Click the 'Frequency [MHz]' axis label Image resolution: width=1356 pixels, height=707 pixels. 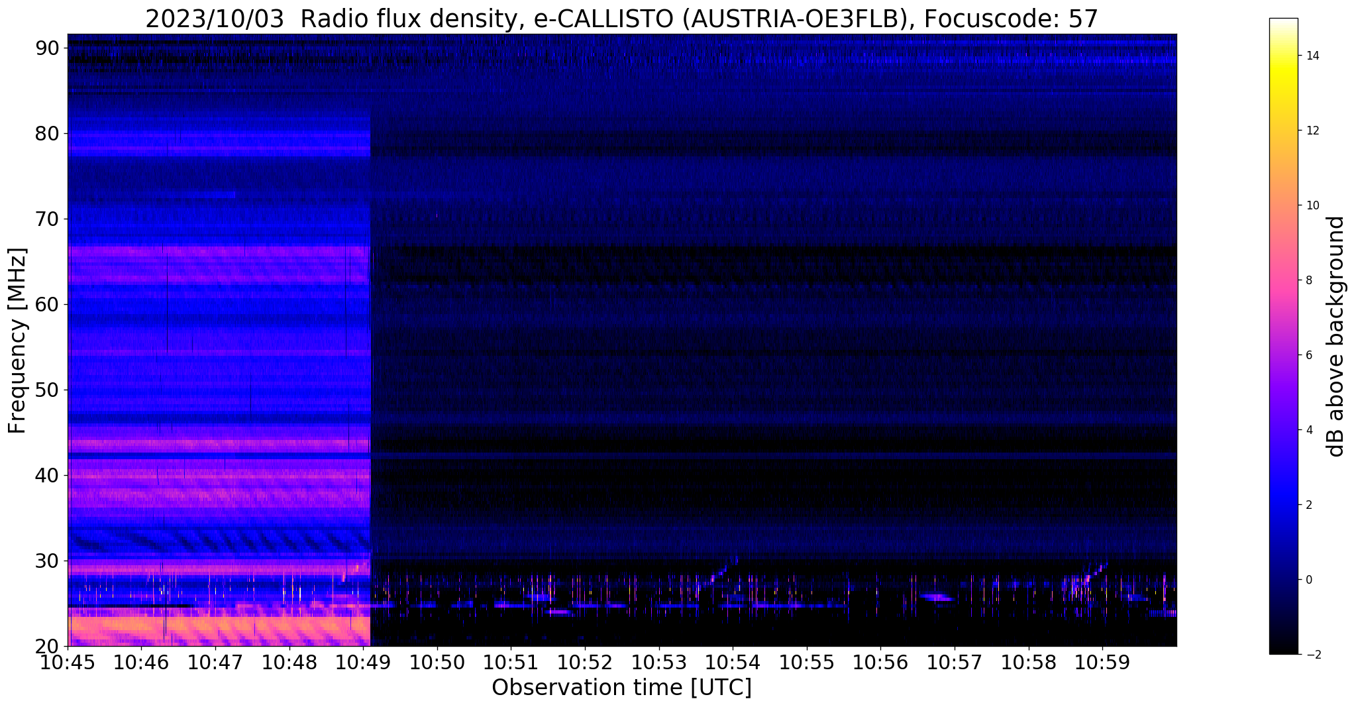[x=18, y=341]
